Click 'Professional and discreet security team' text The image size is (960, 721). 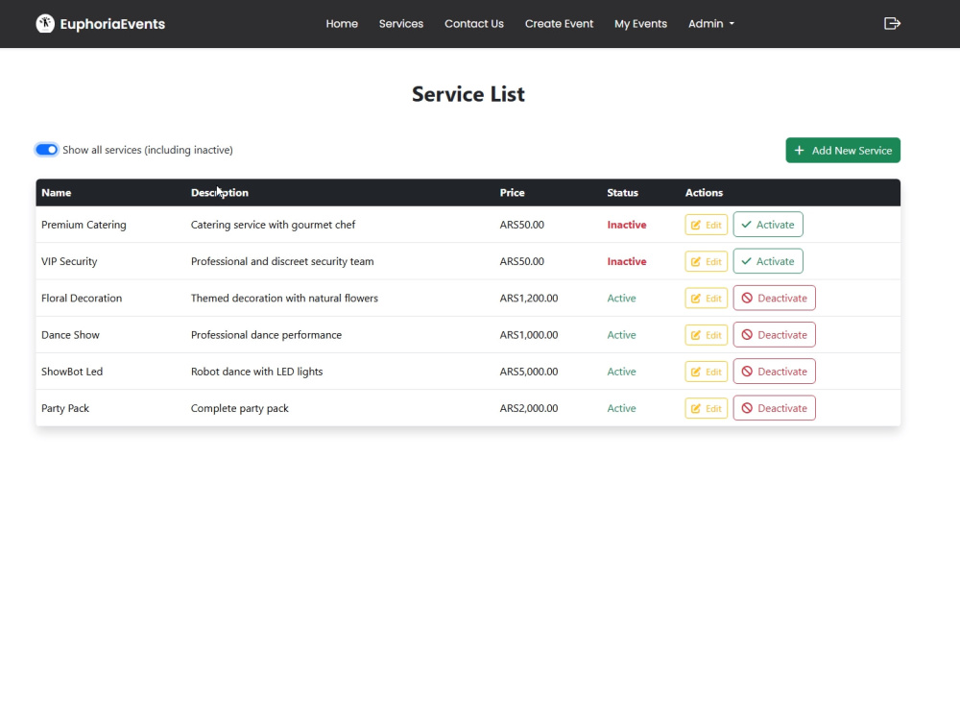click(x=282, y=261)
